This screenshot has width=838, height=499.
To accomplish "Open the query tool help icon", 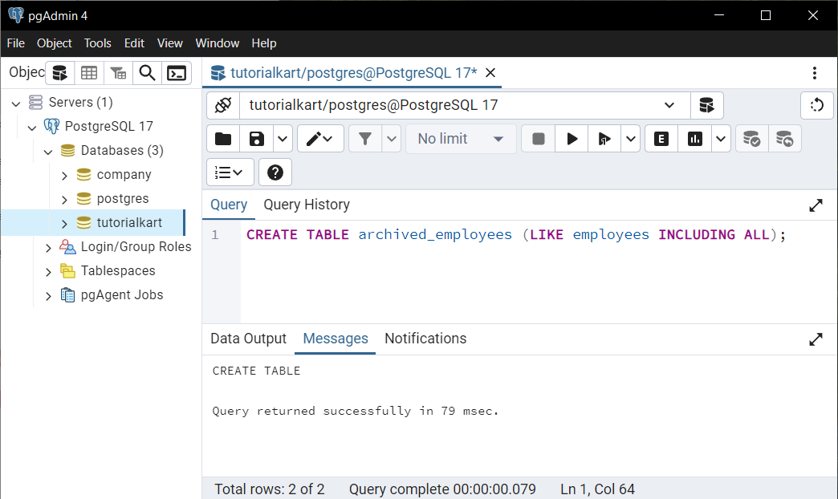I will click(x=275, y=172).
